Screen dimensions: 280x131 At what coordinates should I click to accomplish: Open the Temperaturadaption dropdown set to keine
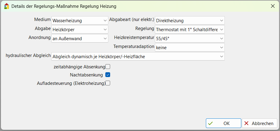pyautogui.click(x=190, y=47)
